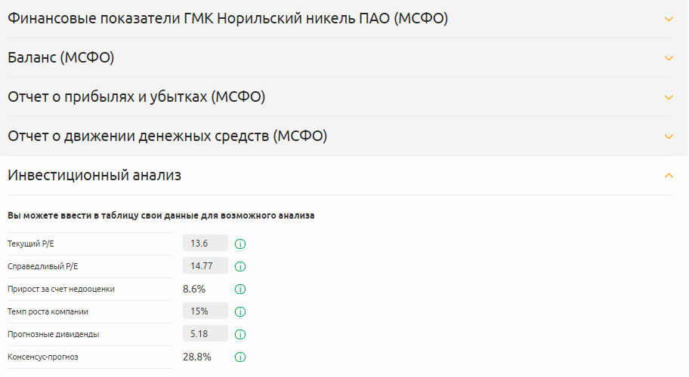The height and width of the screenshot is (377, 689).
Task: Show info tooltip for Консенсус-прогноз
Action: pos(241,357)
